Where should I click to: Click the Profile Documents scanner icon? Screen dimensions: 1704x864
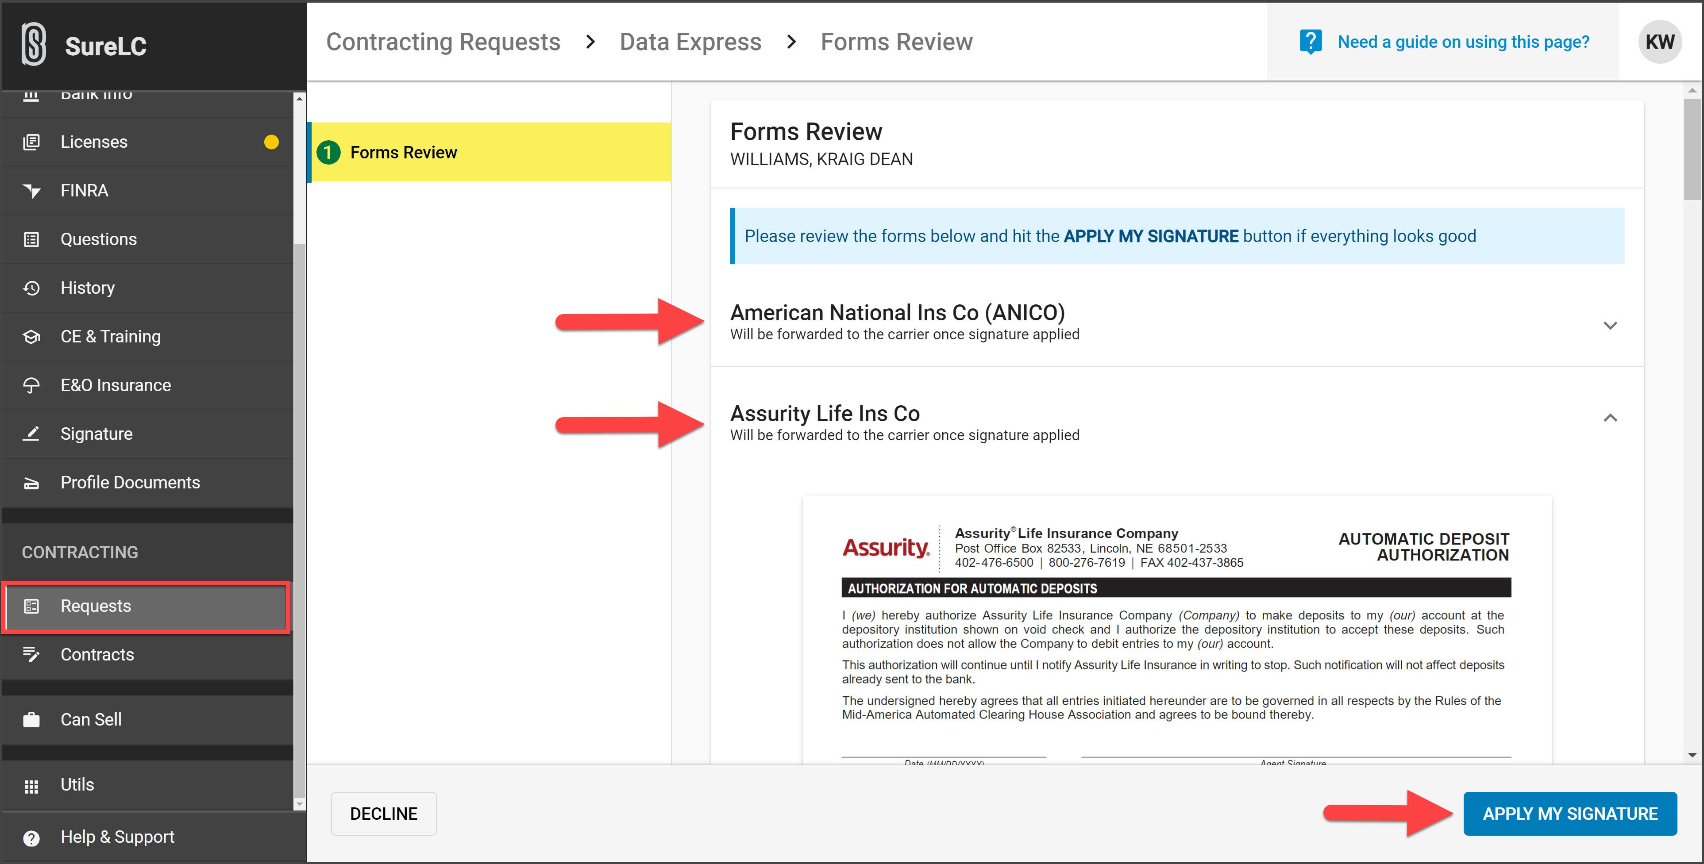pos(31,483)
